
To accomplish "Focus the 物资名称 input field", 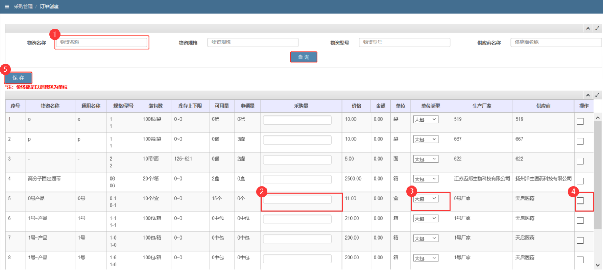I will [x=101, y=42].
